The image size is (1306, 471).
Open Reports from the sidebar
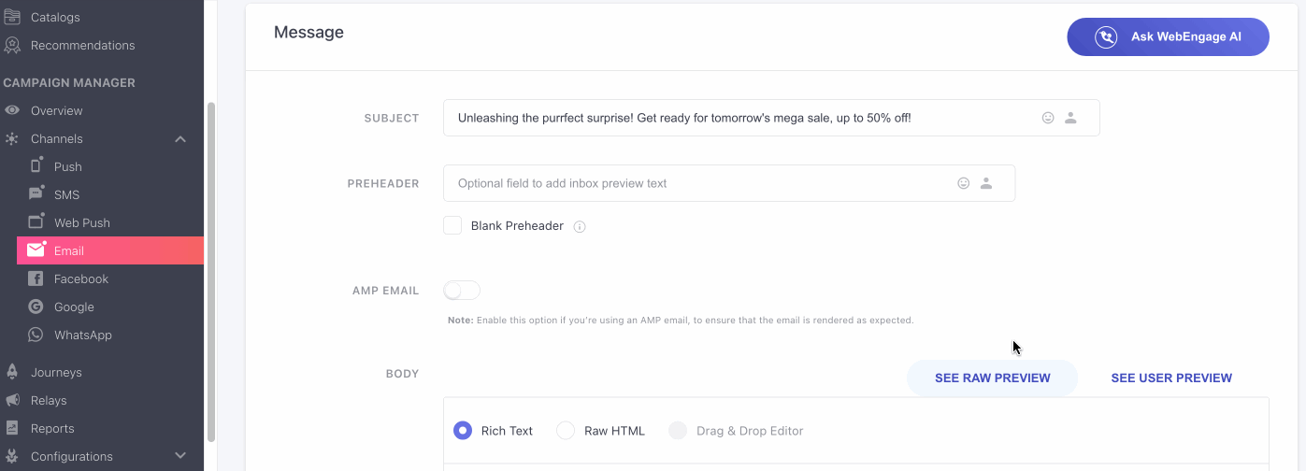click(x=52, y=428)
